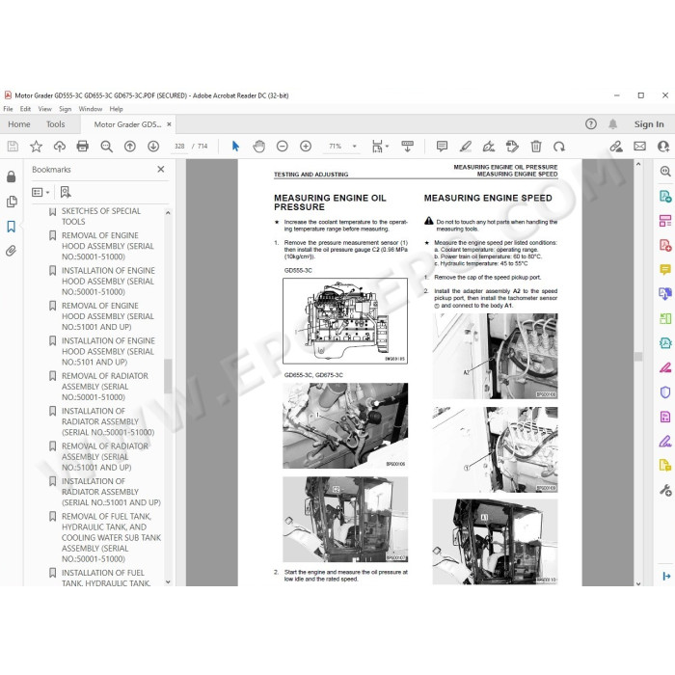The image size is (675, 675).
Task: Open the View menu
Action: click(44, 109)
